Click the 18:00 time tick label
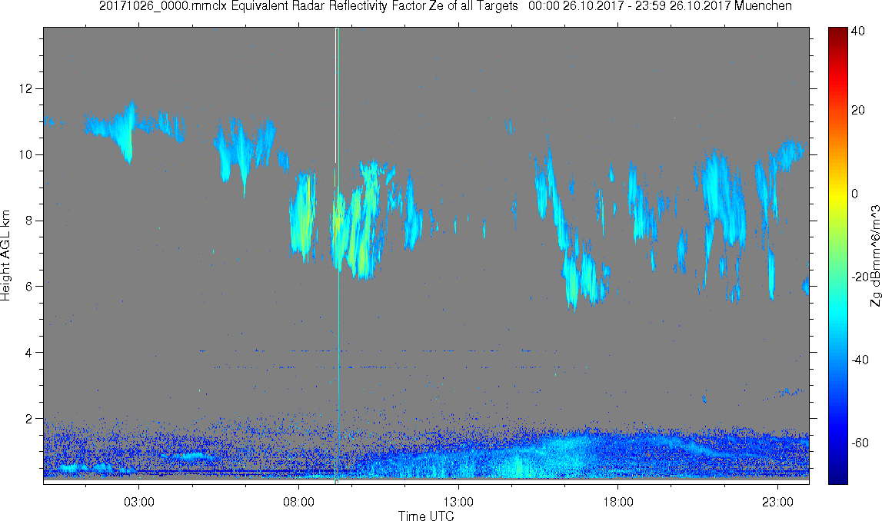This screenshot has height=521, width=882. (x=618, y=501)
